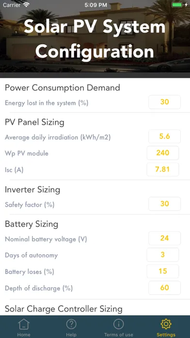Tap the Solar PV System Configuration banner
Image resolution: width=190 pixels, height=338 pixels.
95,39
